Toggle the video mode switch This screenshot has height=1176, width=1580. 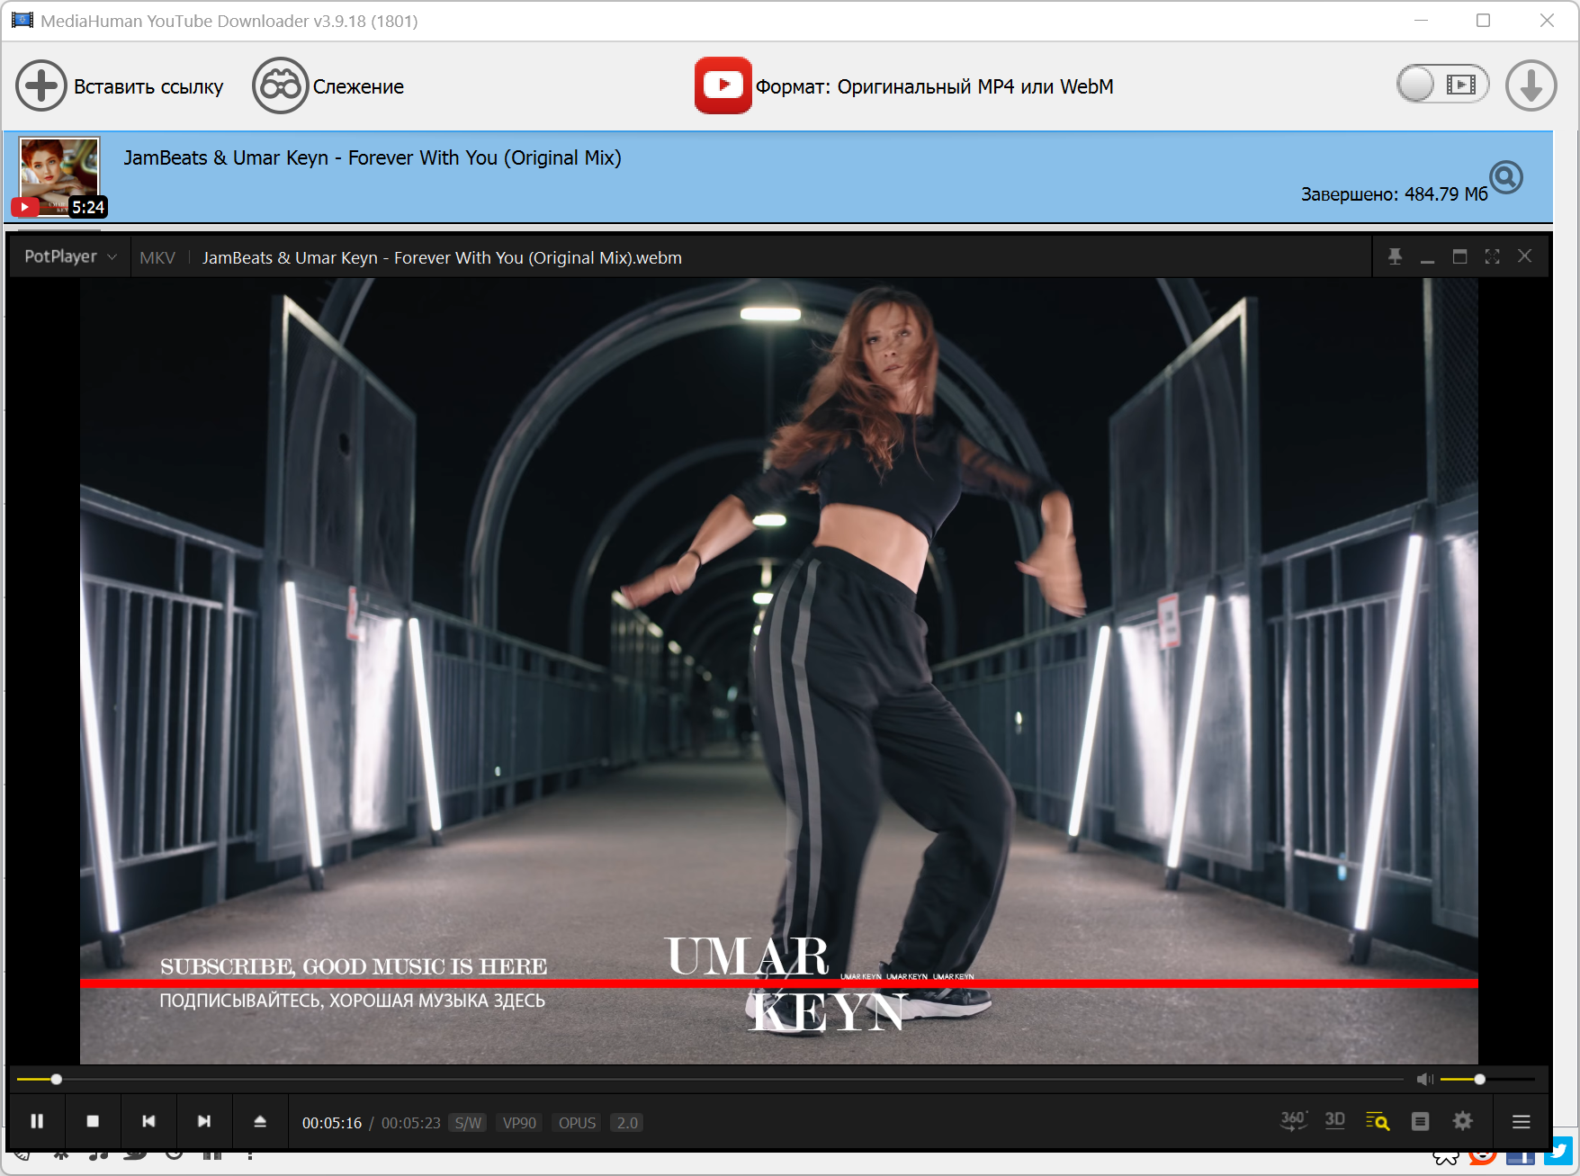tap(1442, 85)
